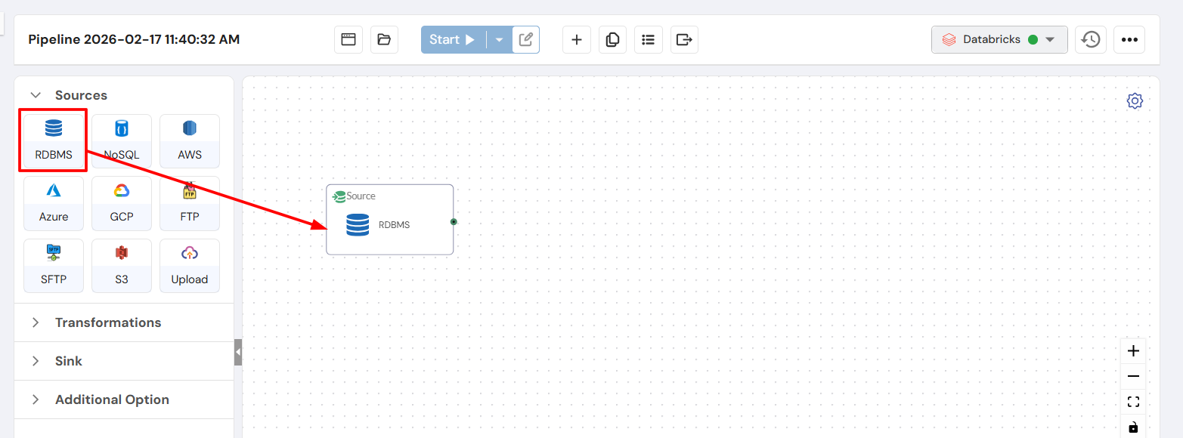1183x438 pixels.
Task: Expand the Transformations section
Action: 107,322
